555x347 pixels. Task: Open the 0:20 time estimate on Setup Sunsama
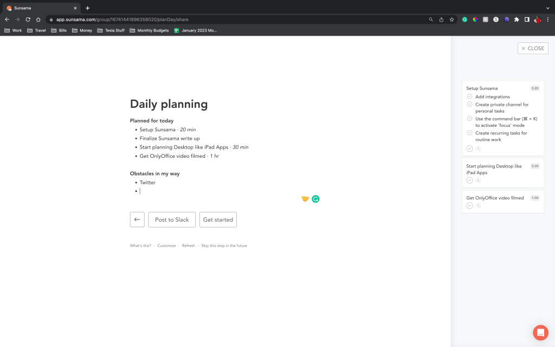(x=534, y=88)
